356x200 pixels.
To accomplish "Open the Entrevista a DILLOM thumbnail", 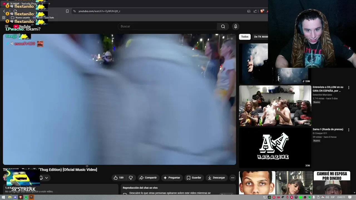I will point(275,106).
